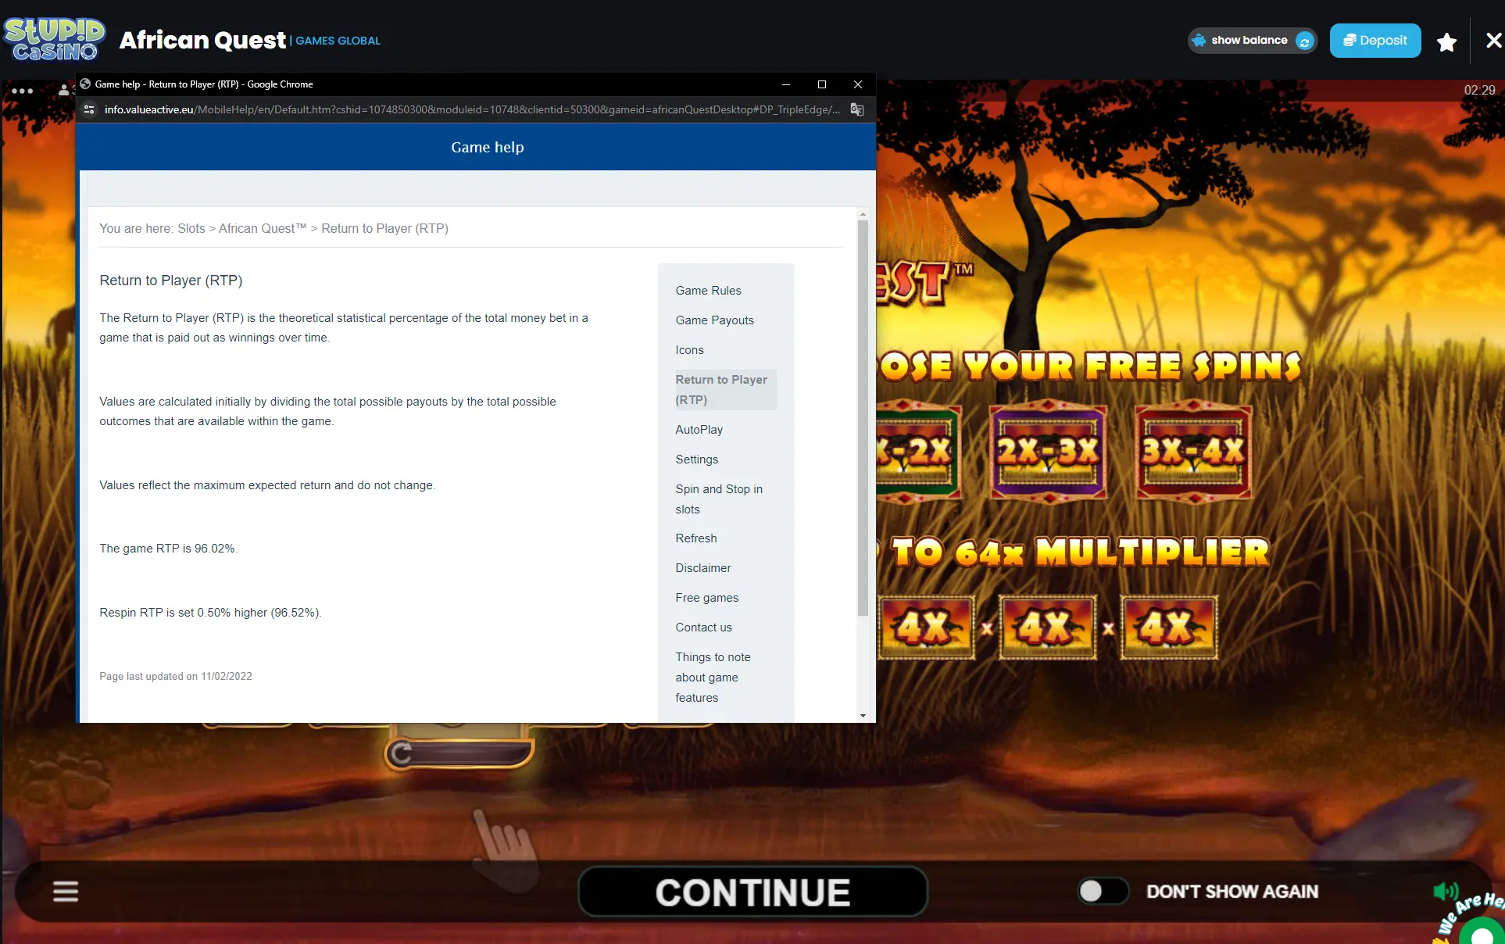Click show balance refresh button

pos(1304,41)
